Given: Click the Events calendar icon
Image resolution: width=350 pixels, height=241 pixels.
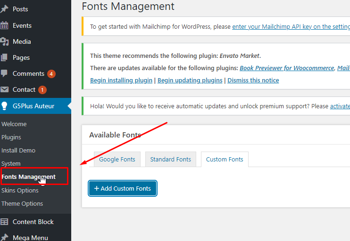Looking at the screenshot, I should [x=5, y=25].
